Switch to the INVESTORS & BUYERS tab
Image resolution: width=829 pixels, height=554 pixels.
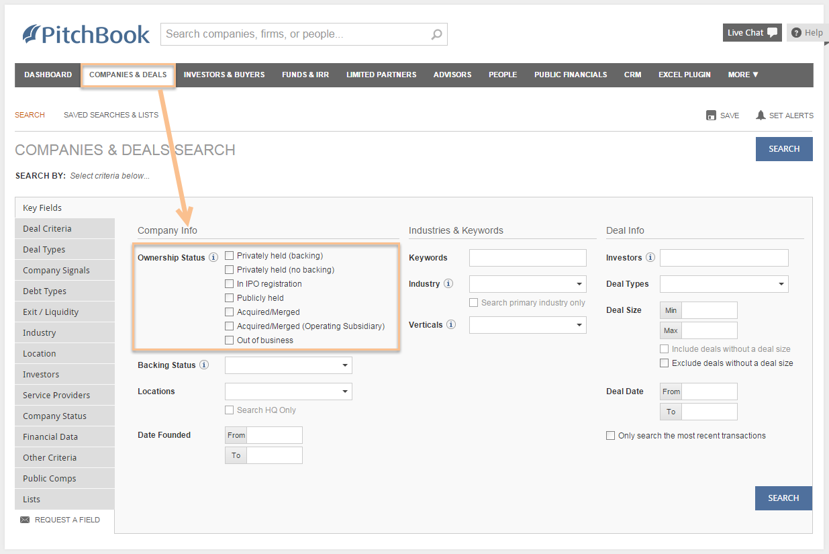pos(224,75)
